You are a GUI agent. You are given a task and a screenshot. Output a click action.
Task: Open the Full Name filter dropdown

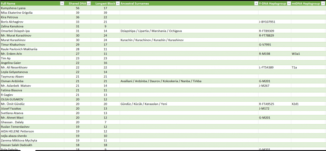click(62, 3)
